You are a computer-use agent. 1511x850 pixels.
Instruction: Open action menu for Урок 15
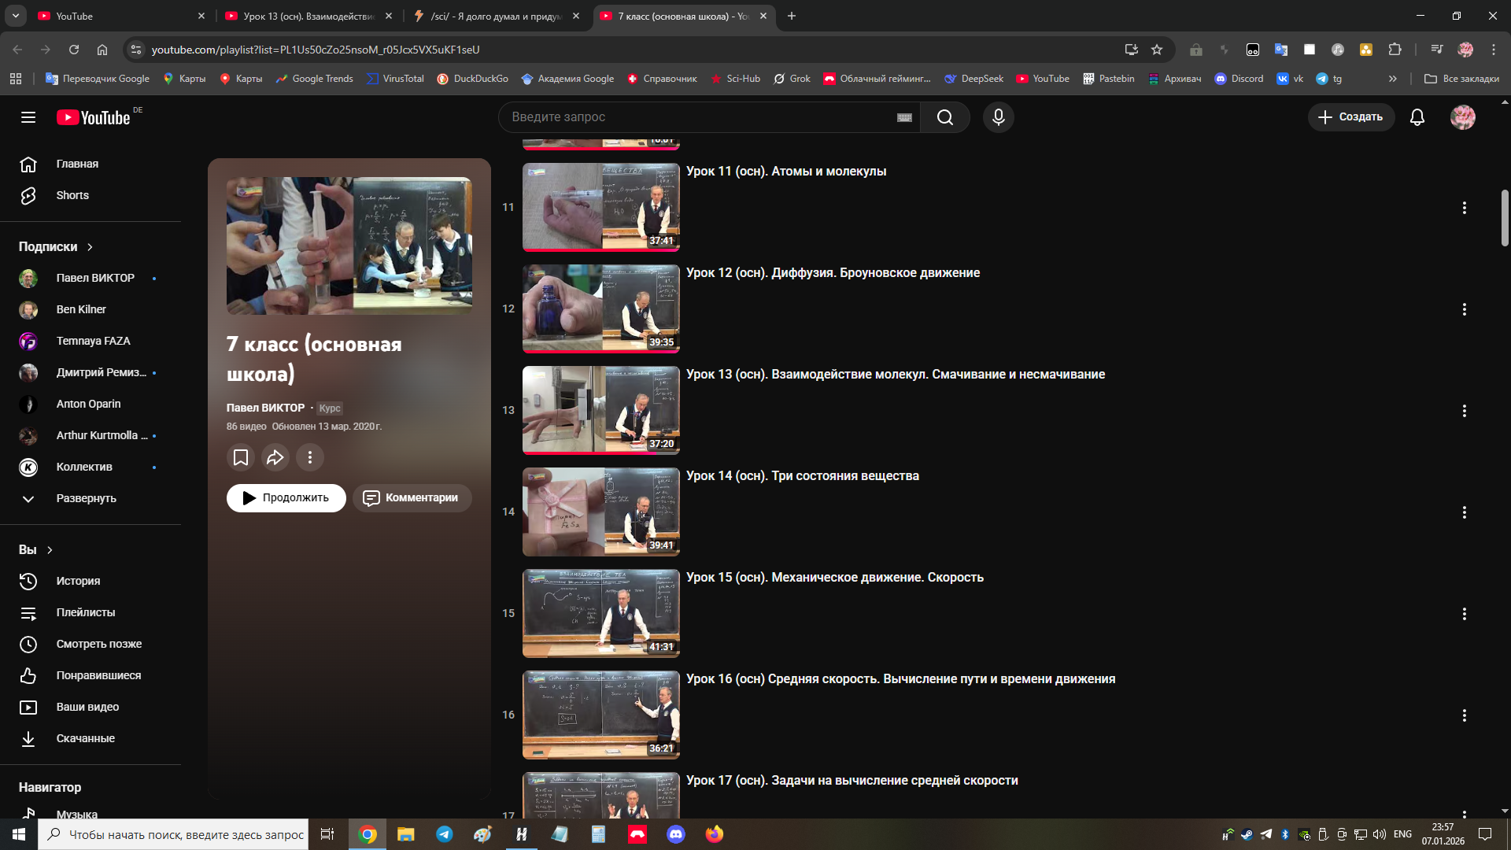click(x=1465, y=614)
